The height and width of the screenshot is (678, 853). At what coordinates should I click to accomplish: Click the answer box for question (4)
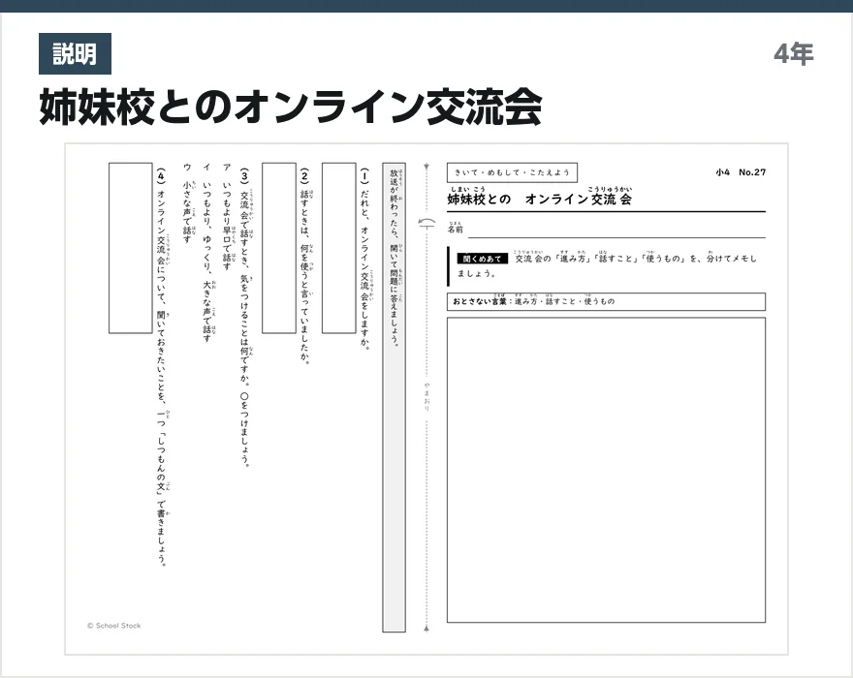131,248
